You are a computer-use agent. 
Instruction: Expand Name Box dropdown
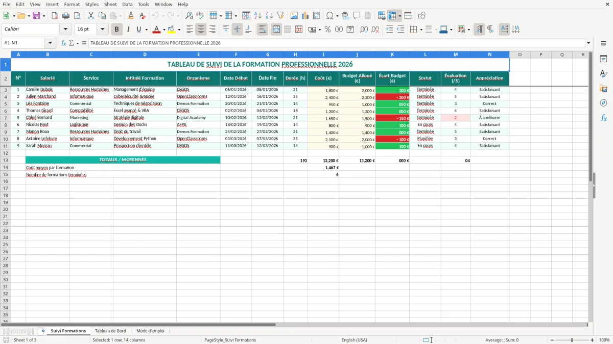50,43
